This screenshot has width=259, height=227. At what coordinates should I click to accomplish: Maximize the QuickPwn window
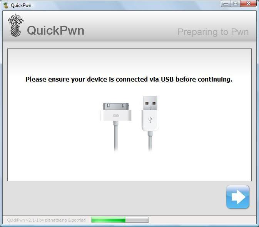pos(236,3)
